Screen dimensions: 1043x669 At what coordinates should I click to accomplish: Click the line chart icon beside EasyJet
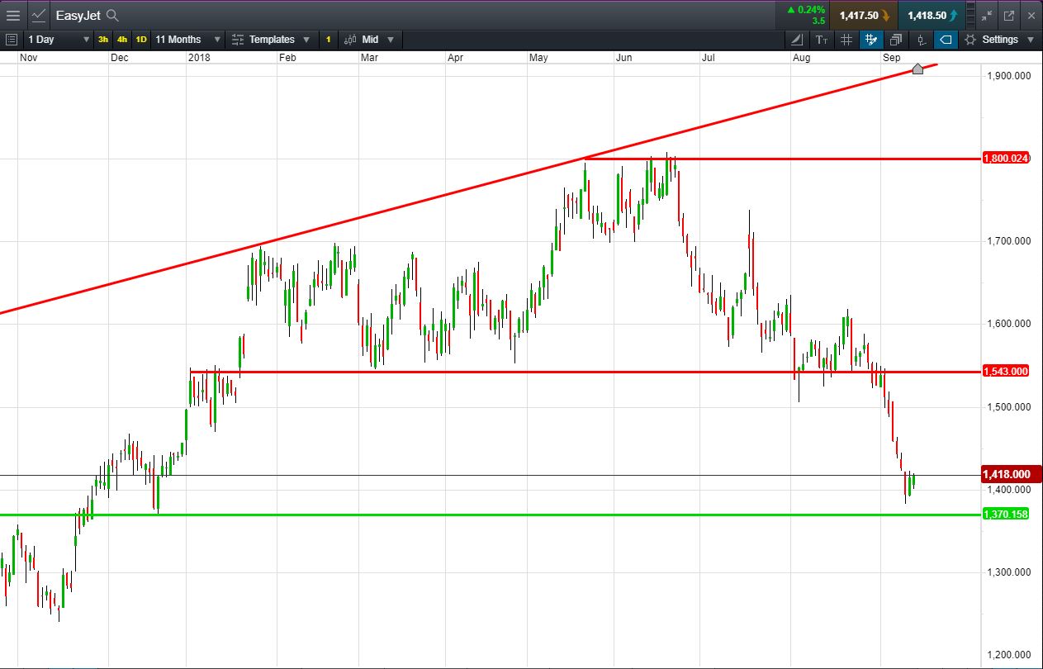click(38, 15)
